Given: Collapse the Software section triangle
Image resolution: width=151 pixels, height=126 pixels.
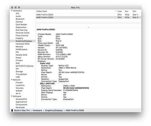Looking at the screenshot, I should 12,96.
